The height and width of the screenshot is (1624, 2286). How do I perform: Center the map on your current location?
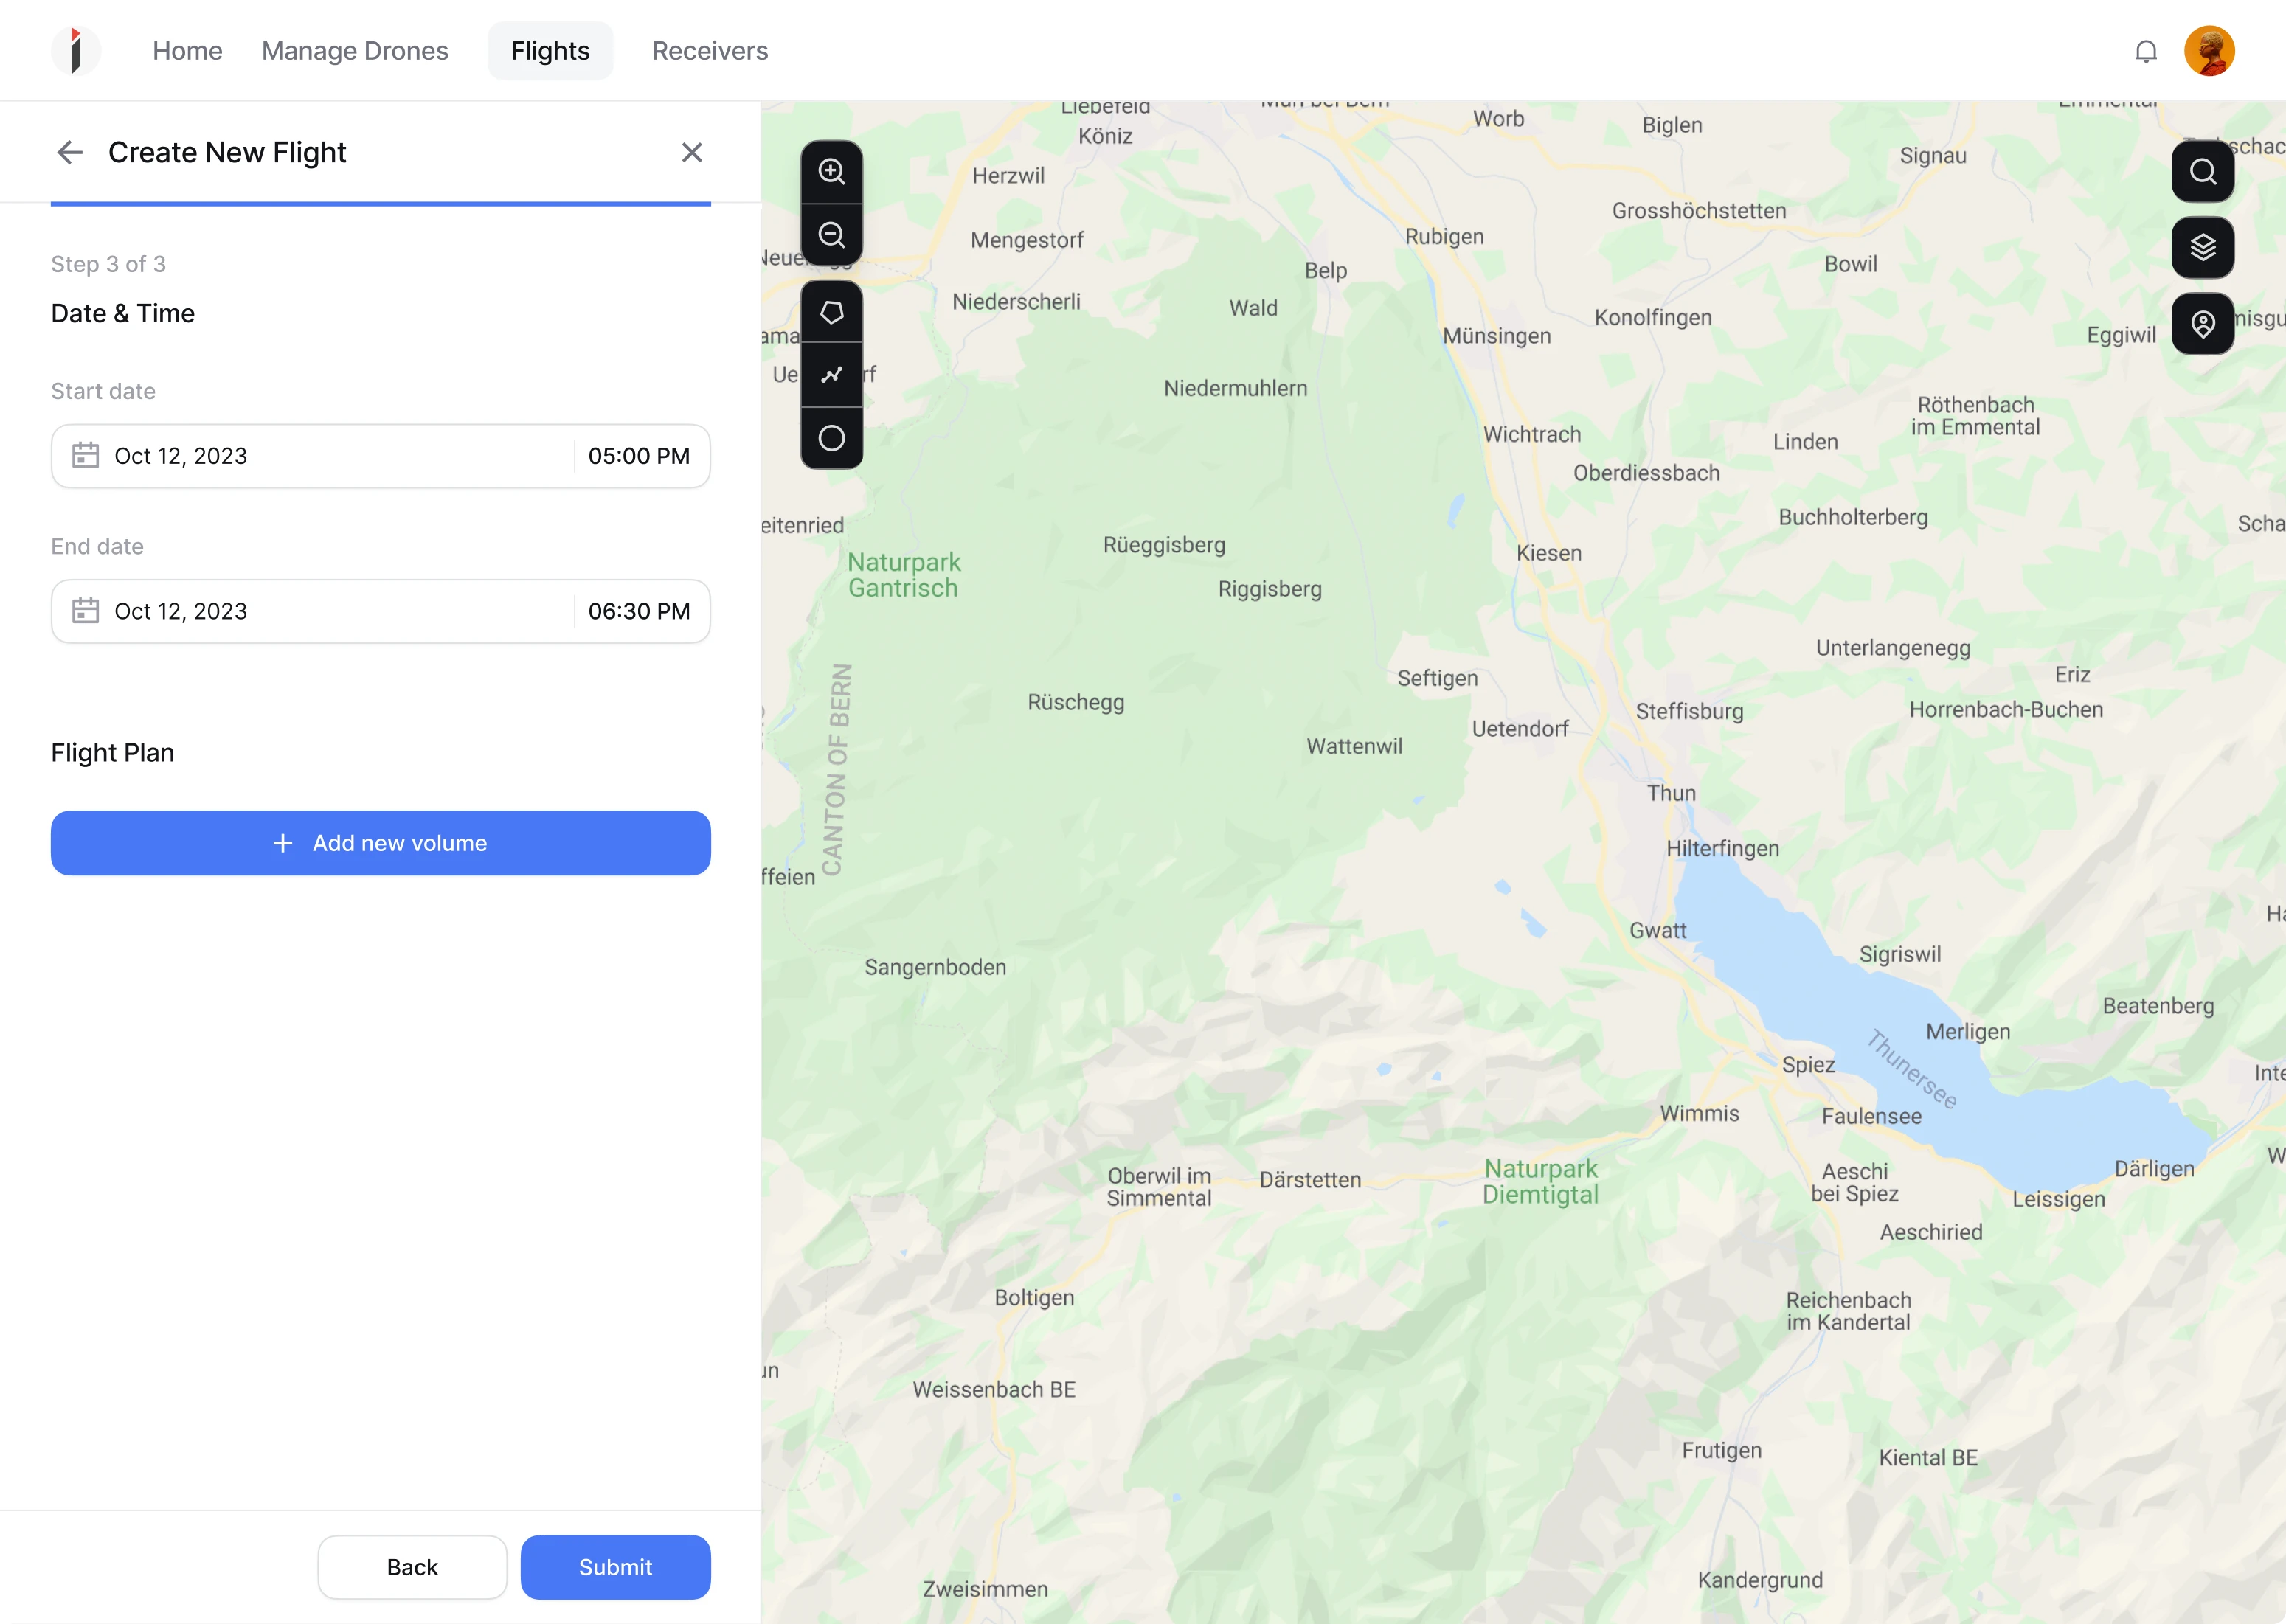2203,323
